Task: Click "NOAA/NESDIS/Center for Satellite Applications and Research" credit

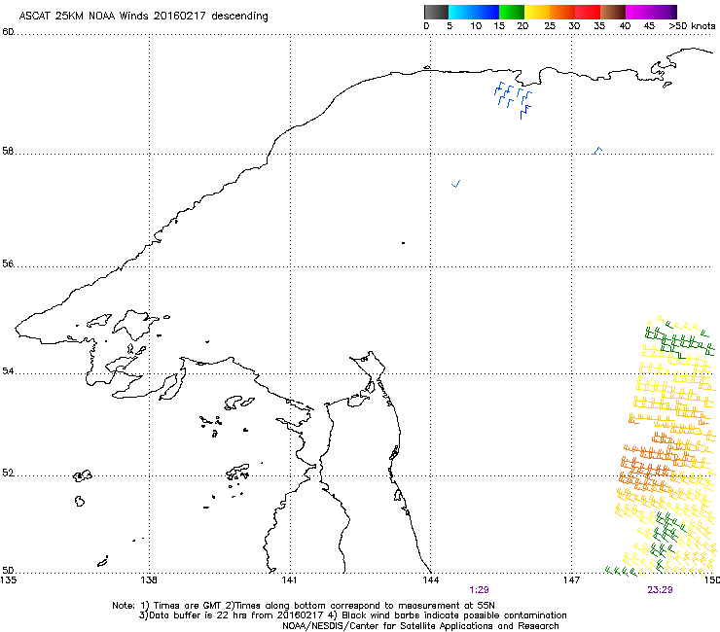Action: 420,626
